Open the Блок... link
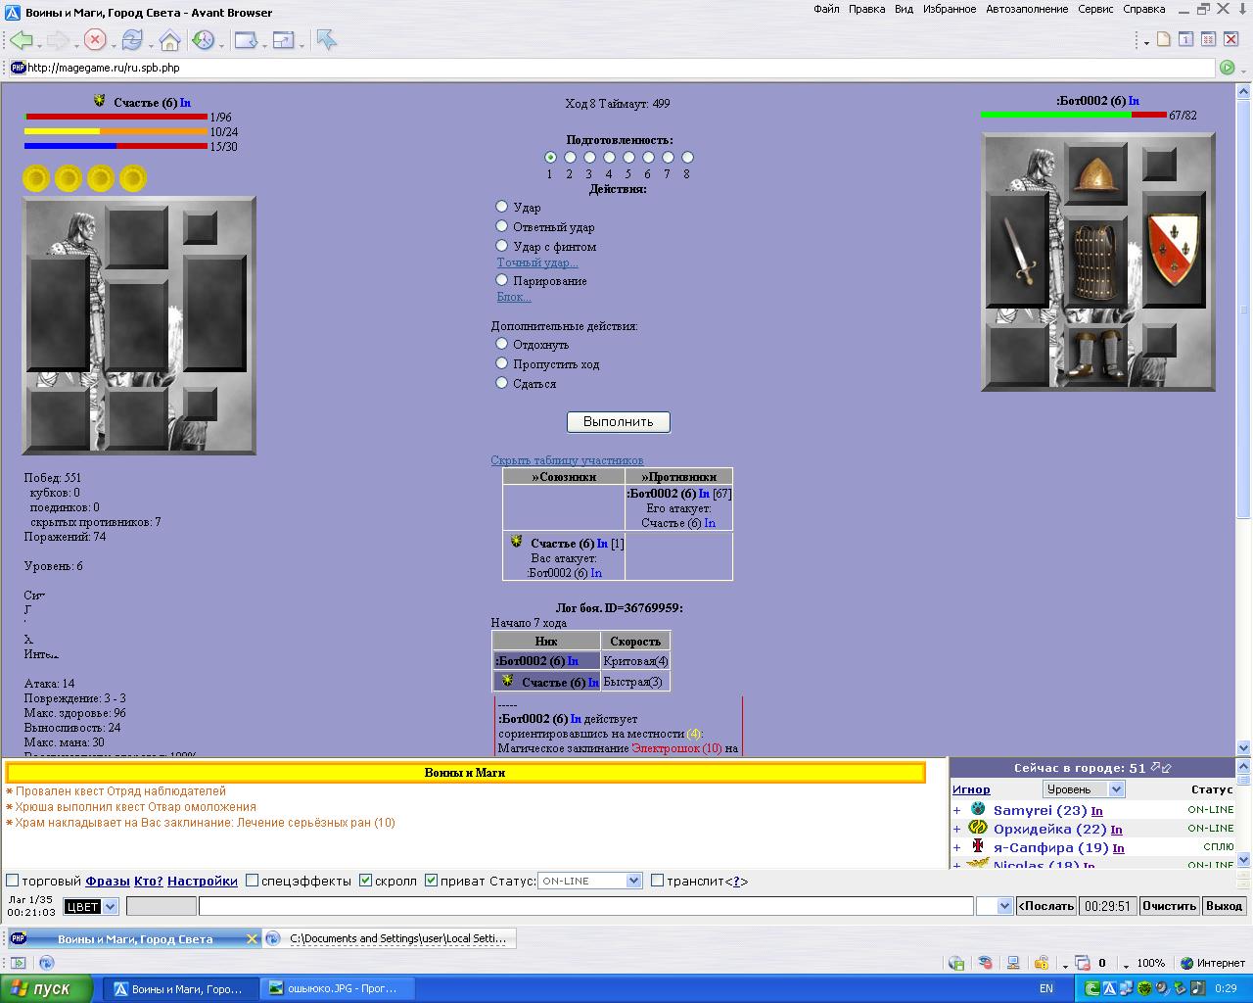Image resolution: width=1253 pixels, height=1003 pixels. tap(514, 297)
